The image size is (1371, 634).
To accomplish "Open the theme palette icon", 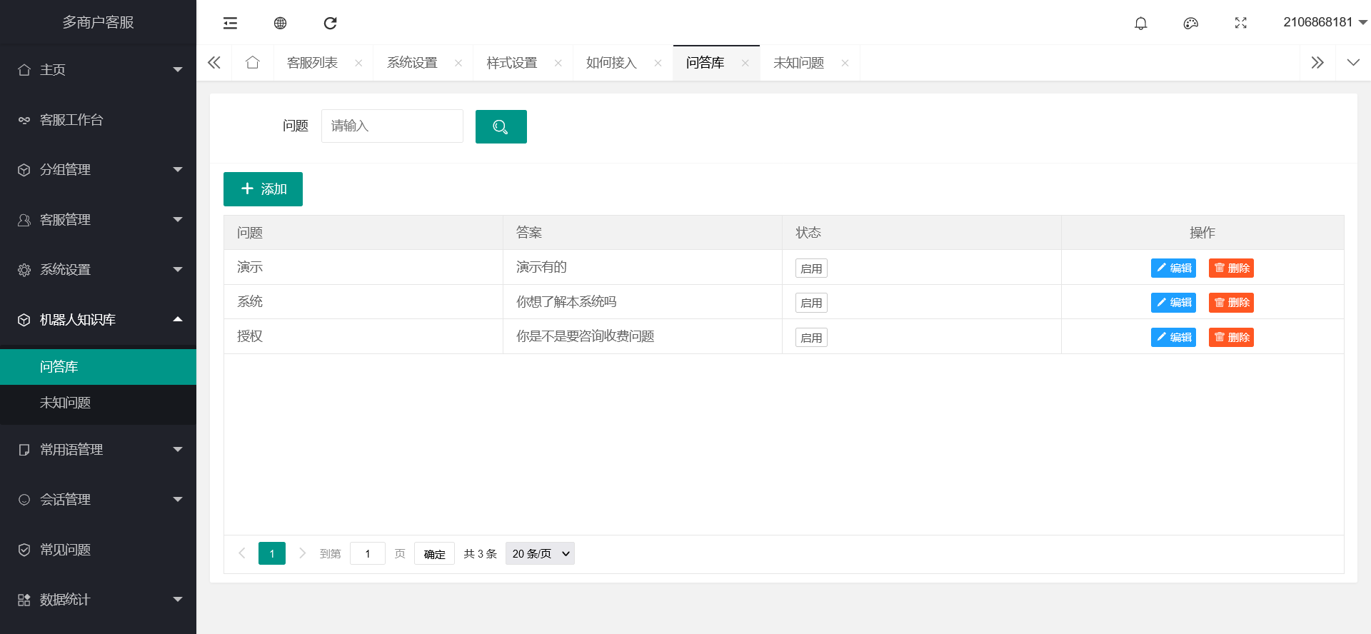I will (1191, 24).
